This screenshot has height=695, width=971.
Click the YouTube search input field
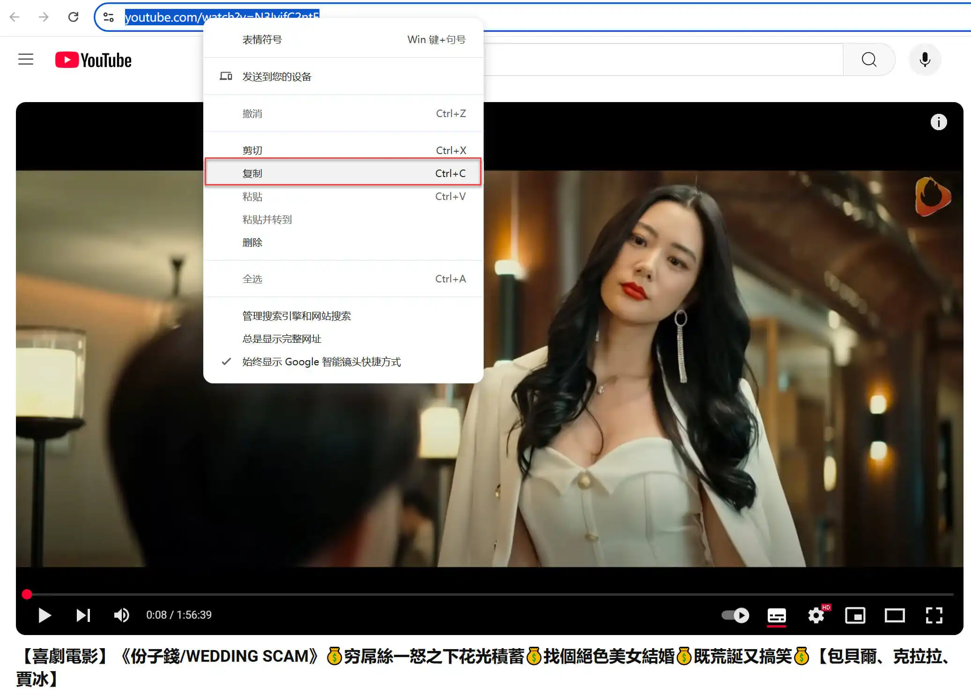click(x=663, y=59)
